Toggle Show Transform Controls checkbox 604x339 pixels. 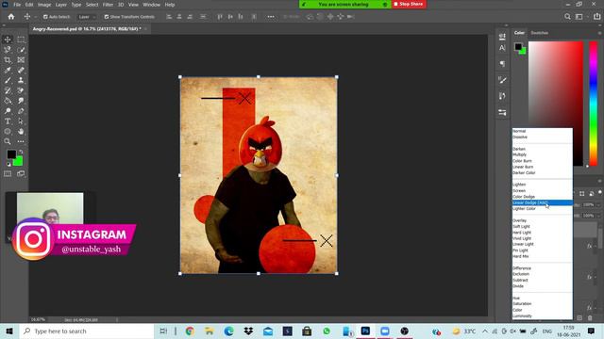pos(107,17)
